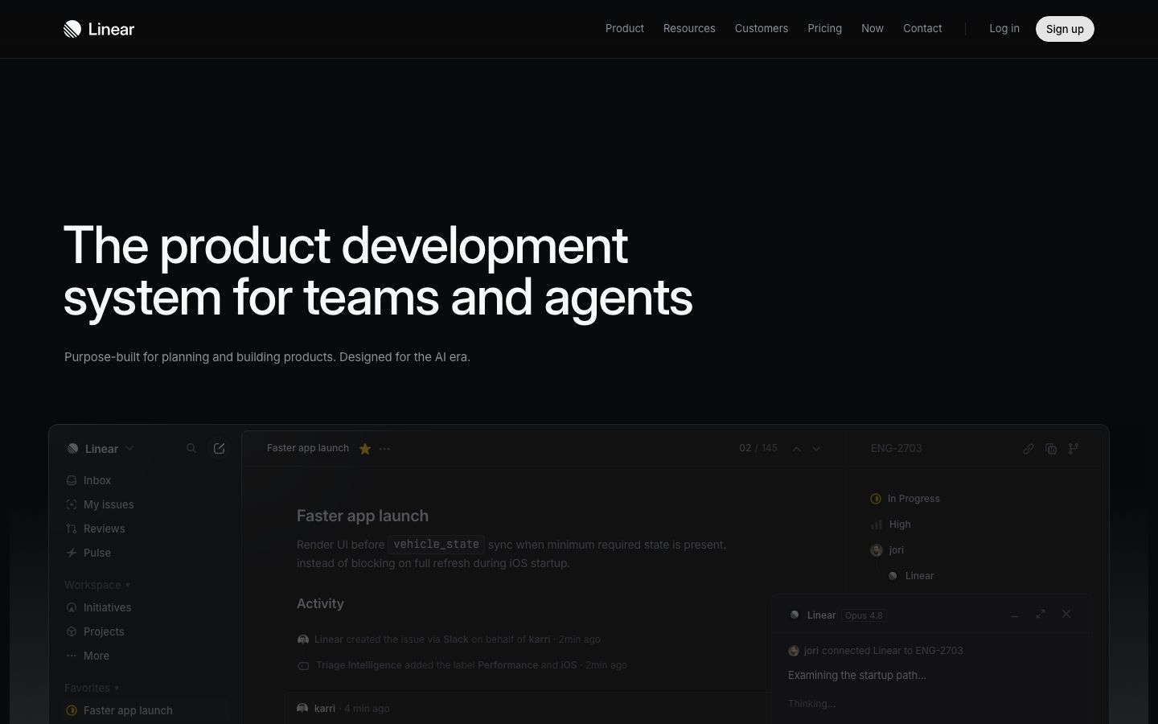Click the High priority bars icon
1158x724 pixels.
coord(876,524)
